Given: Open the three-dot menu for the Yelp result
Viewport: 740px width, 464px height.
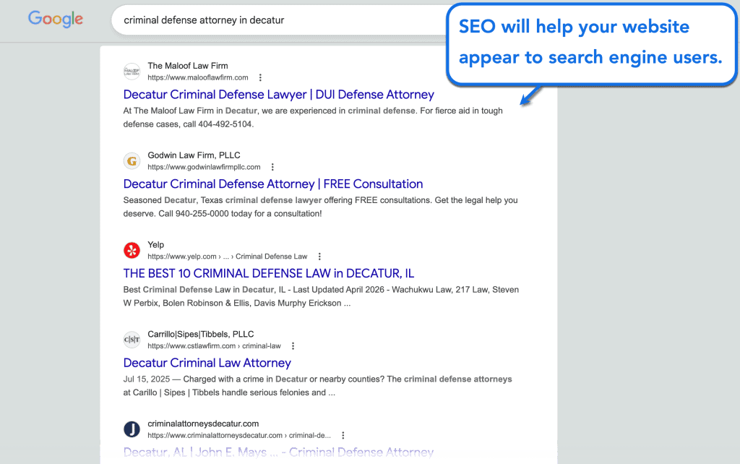Looking at the screenshot, I should pos(319,256).
